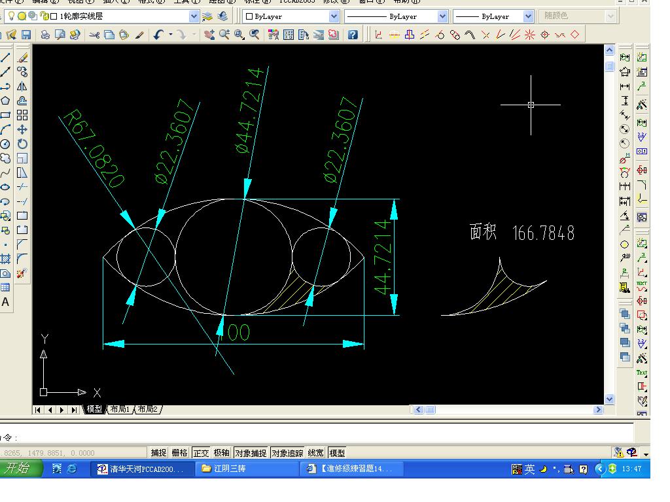Open the 進修級練習題14 browser taskbar item
Viewport: 670px width, 502px height.
[x=352, y=469]
